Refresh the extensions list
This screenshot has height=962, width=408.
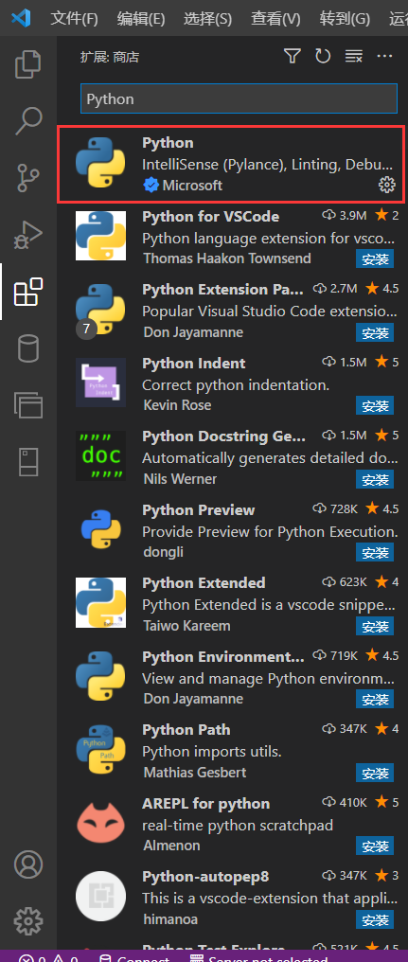click(323, 57)
